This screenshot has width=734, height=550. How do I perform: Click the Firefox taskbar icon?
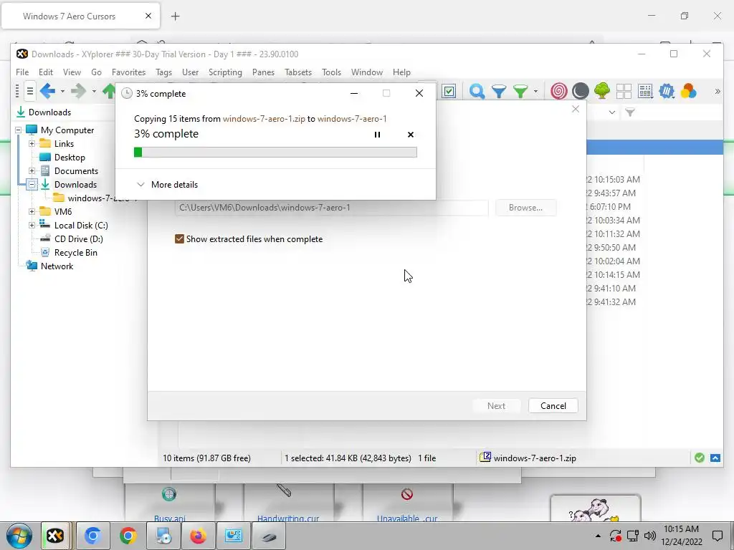tap(198, 536)
